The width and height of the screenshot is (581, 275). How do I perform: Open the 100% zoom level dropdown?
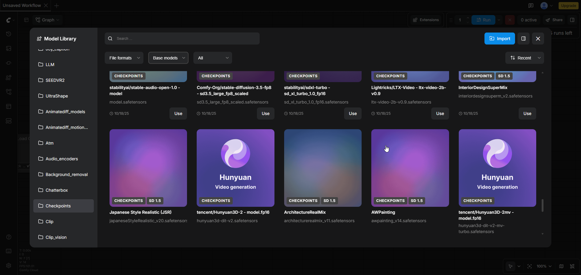[544, 266]
